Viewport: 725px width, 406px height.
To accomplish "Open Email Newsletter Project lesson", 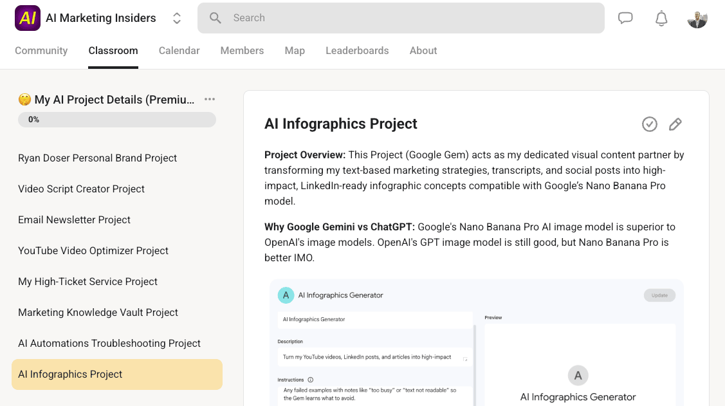I will (x=74, y=220).
